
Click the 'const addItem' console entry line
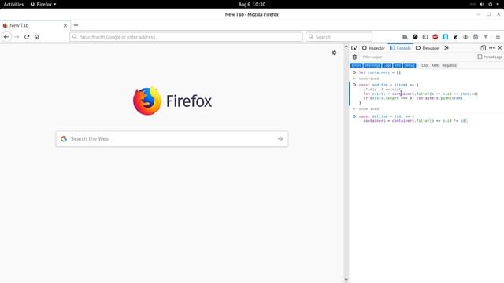click(388, 85)
